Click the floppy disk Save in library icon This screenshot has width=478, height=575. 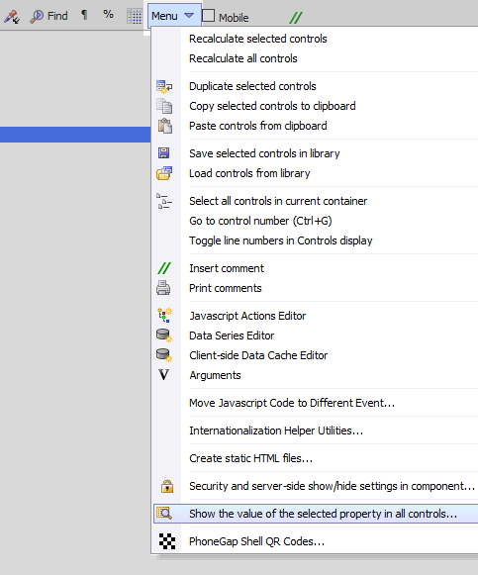click(164, 153)
